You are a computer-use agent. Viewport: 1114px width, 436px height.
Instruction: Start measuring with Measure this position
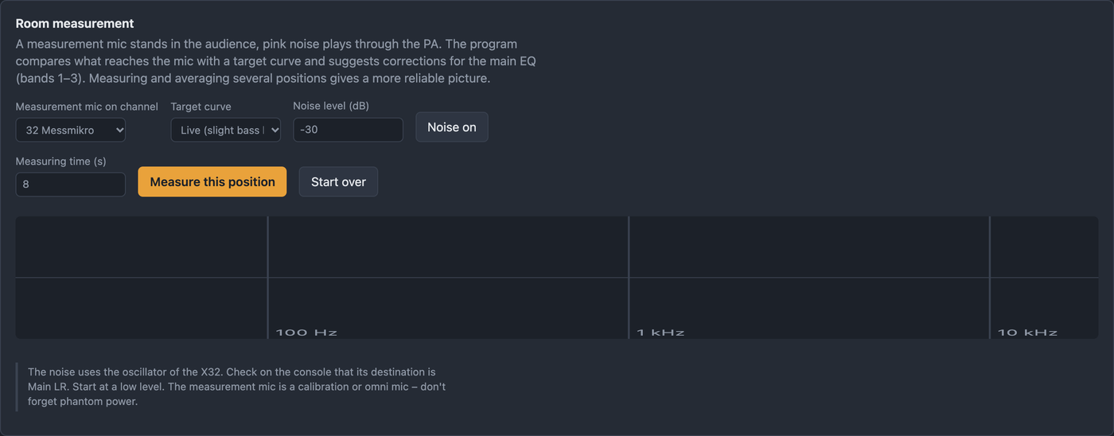coord(212,181)
